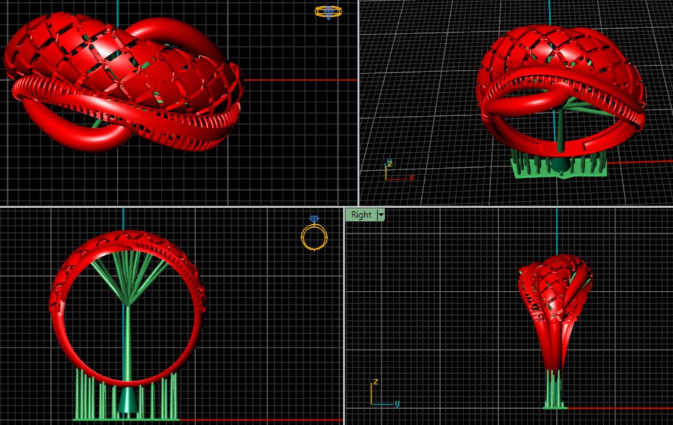Select the green support base in perspective viewport
Image resolution: width=673 pixels, height=425 pixels.
coord(560,167)
